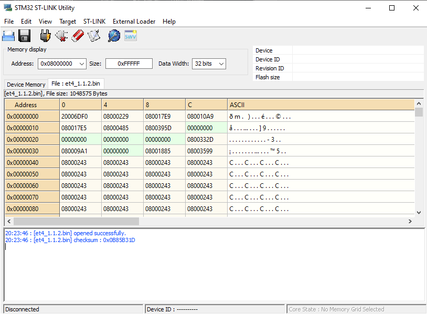This screenshot has width=427, height=314.
Task: Switch to the Device Memory tab
Action: pyautogui.click(x=26, y=85)
